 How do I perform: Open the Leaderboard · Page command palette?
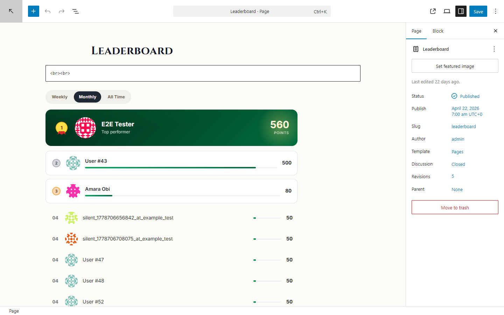click(x=252, y=11)
